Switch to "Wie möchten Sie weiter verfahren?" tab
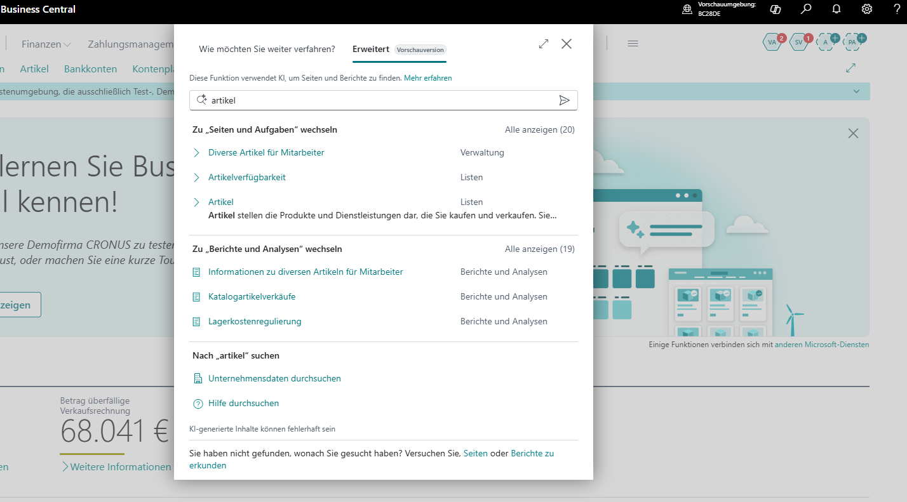Image resolution: width=907 pixels, height=502 pixels. [x=267, y=49]
